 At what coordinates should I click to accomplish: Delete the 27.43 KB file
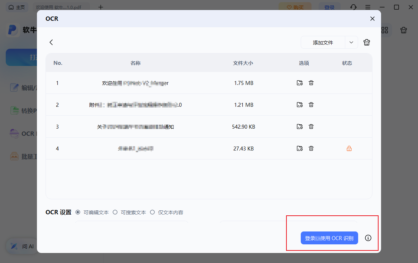coord(311,148)
